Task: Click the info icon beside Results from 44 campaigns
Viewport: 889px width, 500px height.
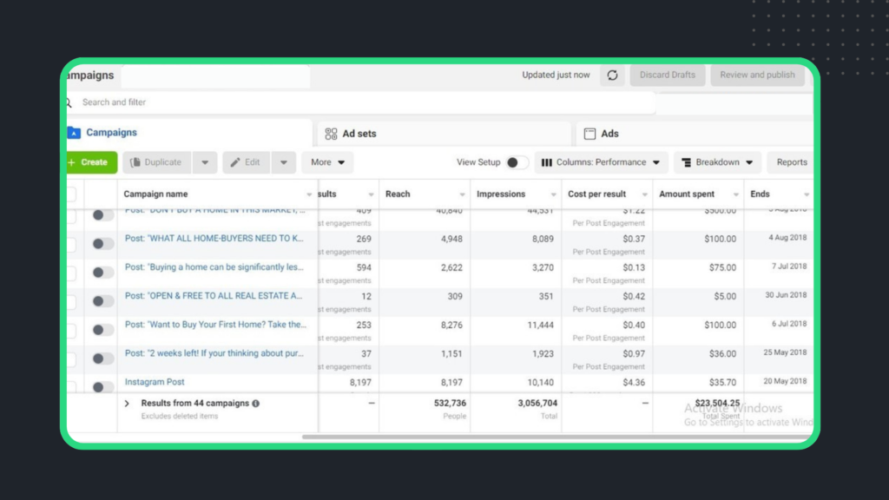Action: [256, 404]
